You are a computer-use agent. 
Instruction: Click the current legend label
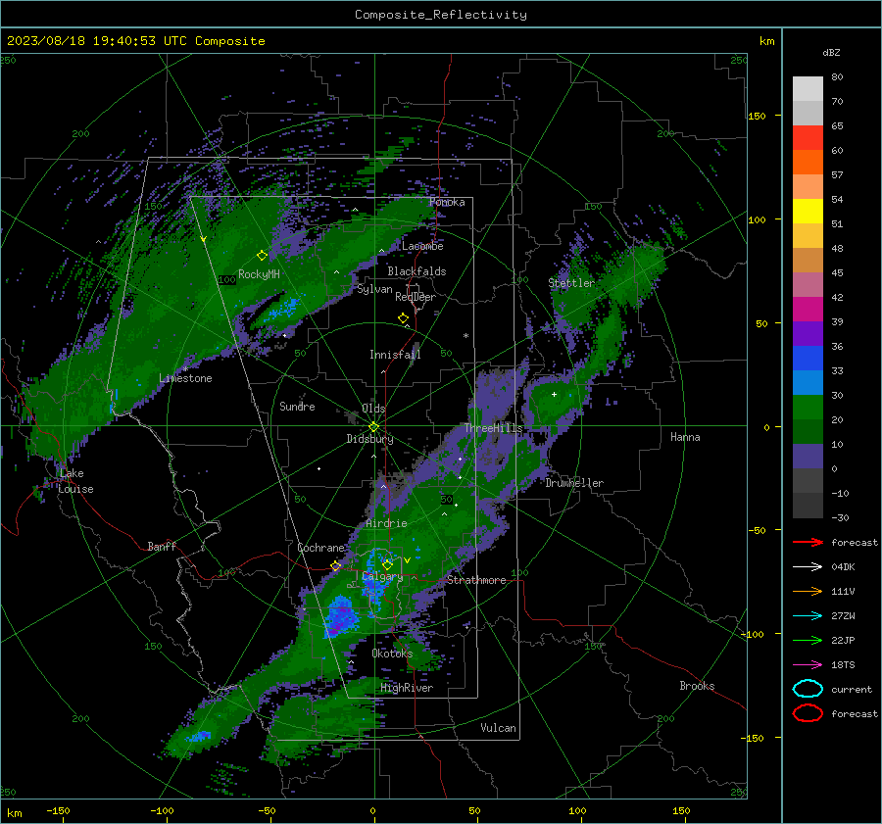click(852, 689)
